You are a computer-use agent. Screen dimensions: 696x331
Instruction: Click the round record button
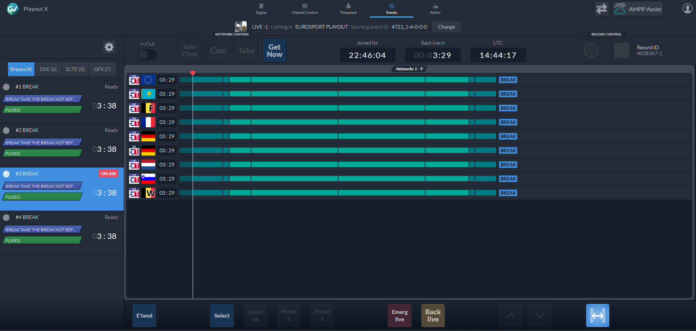(x=591, y=50)
